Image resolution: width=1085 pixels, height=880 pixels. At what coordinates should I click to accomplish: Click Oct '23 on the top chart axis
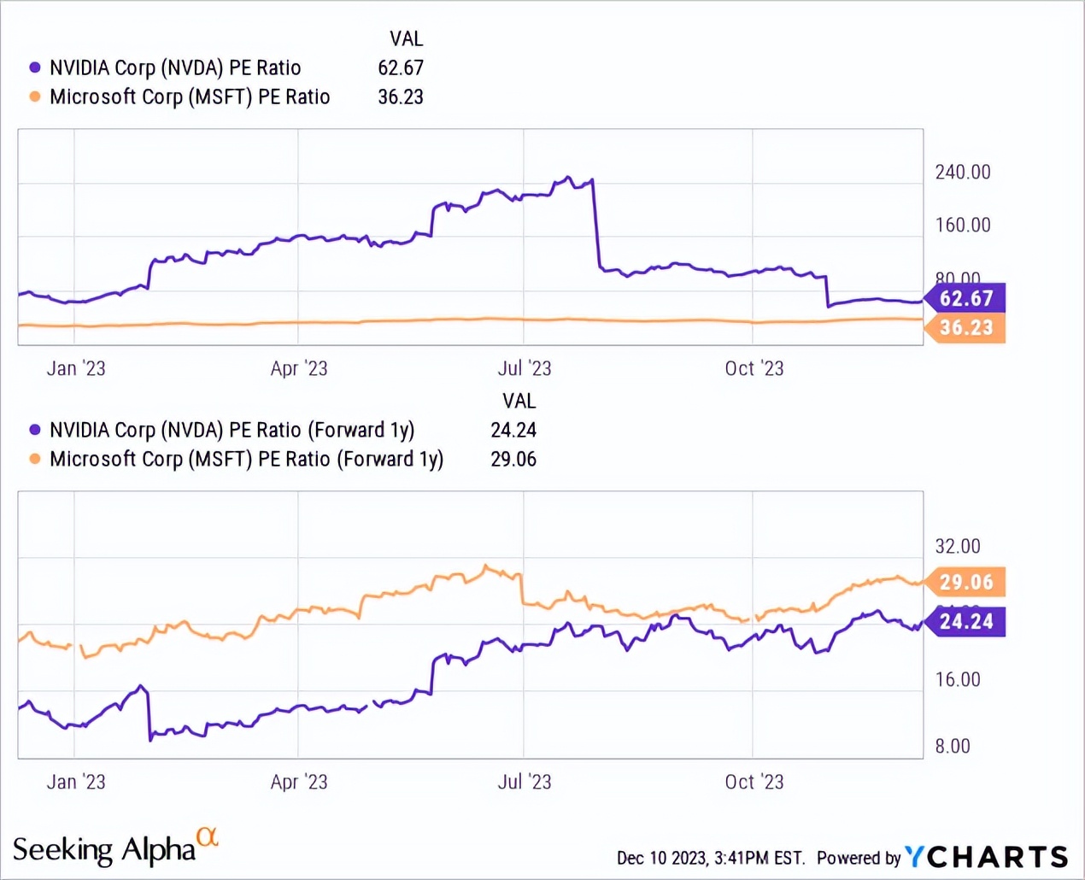(x=754, y=368)
